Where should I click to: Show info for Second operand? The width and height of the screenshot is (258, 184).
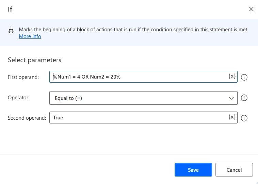point(244,118)
